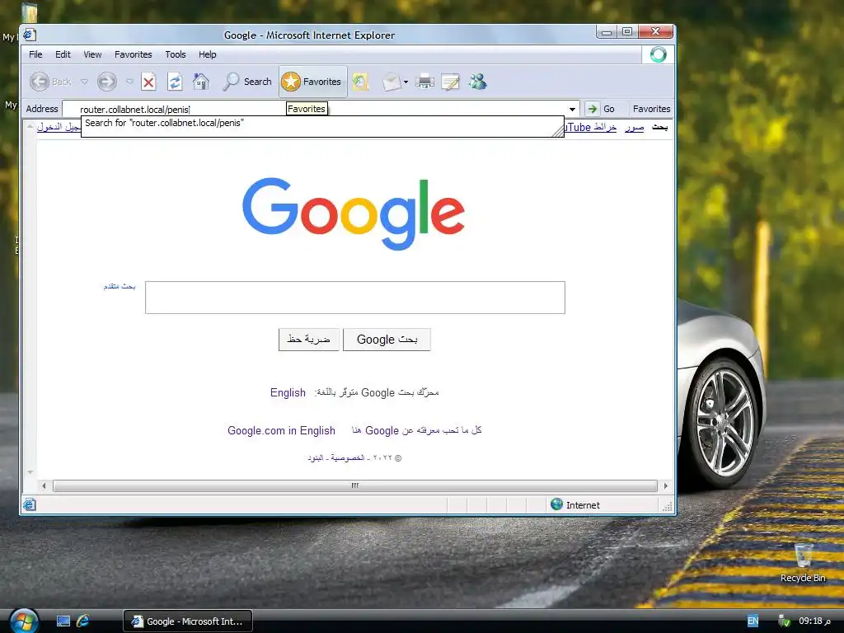Click the page icon in the status bar

point(30,504)
